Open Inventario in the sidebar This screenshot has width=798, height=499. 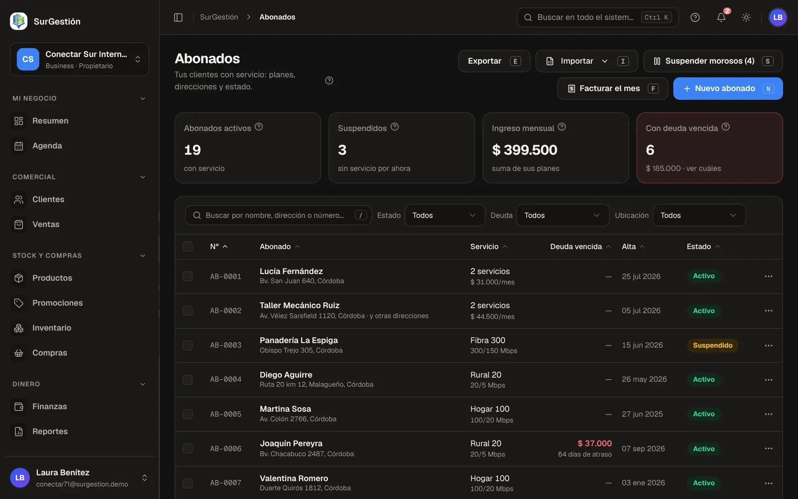tap(79, 328)
